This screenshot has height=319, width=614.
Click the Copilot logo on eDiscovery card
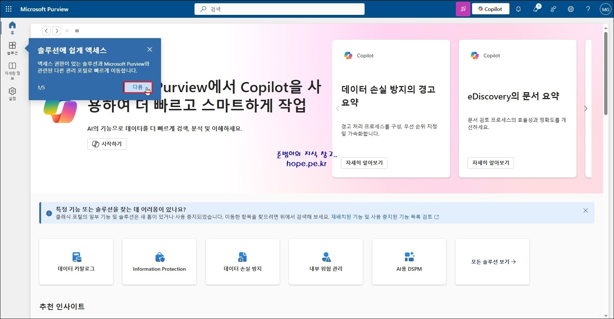(475, 56)
